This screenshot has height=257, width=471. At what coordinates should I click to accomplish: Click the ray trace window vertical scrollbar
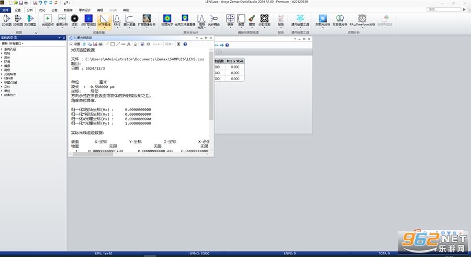pos(211,86)
